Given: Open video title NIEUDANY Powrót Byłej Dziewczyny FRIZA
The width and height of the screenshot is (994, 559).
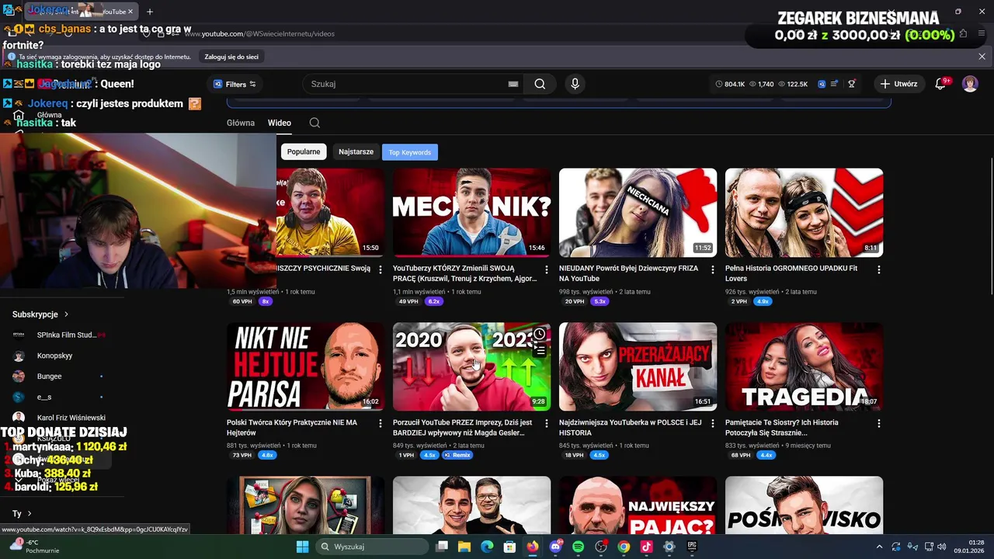Looking at the screenshot, I should [x=628, y=273].
